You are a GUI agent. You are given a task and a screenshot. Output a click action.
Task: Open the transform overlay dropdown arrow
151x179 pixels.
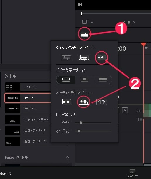point(92,22)
